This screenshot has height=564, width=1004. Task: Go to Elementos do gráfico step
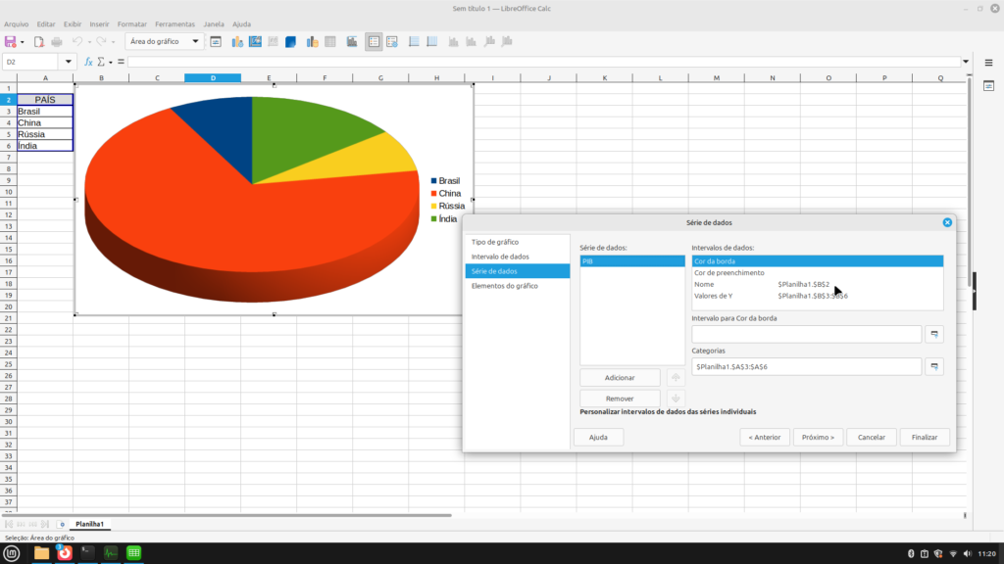(505, 286)
